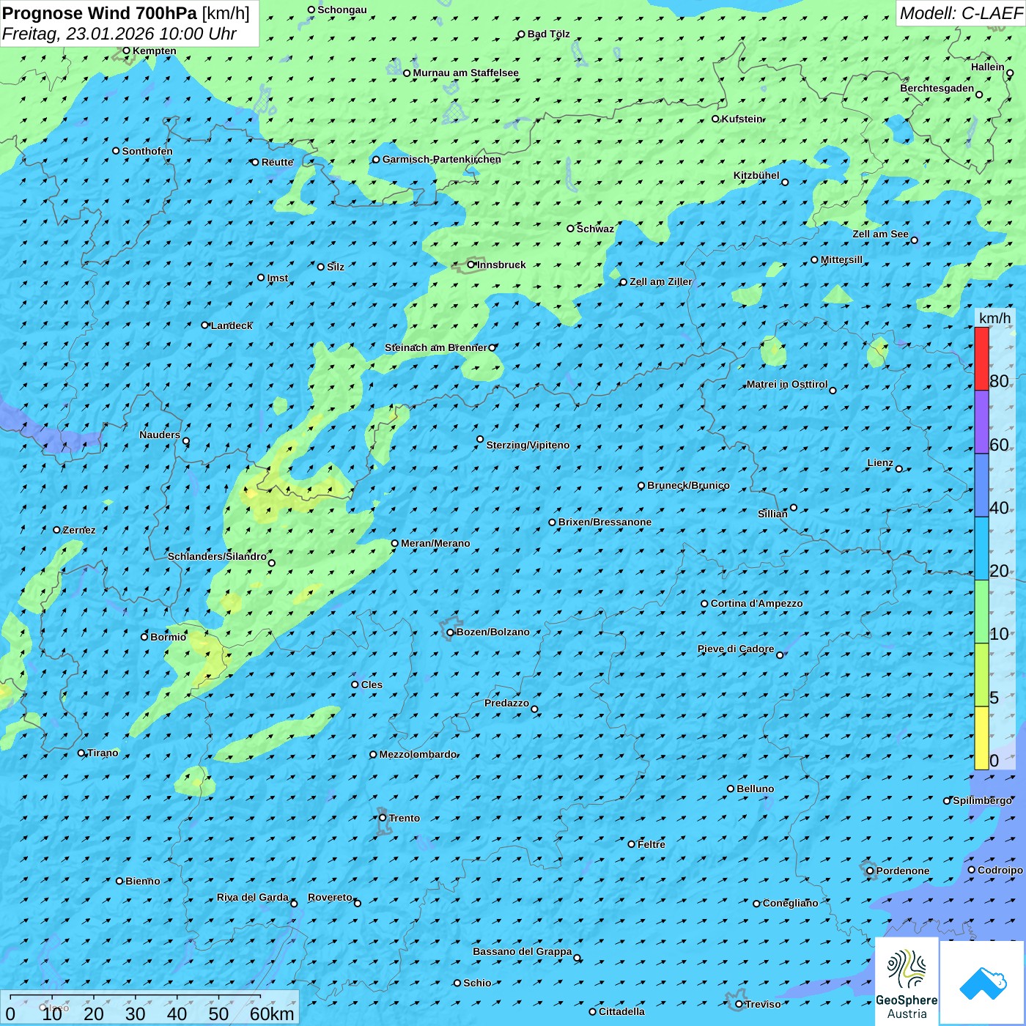Click the 'Spilimbergo' label
This screenshot has width=1026, height=1026.
pyautogui.click(x=982, y=800)
